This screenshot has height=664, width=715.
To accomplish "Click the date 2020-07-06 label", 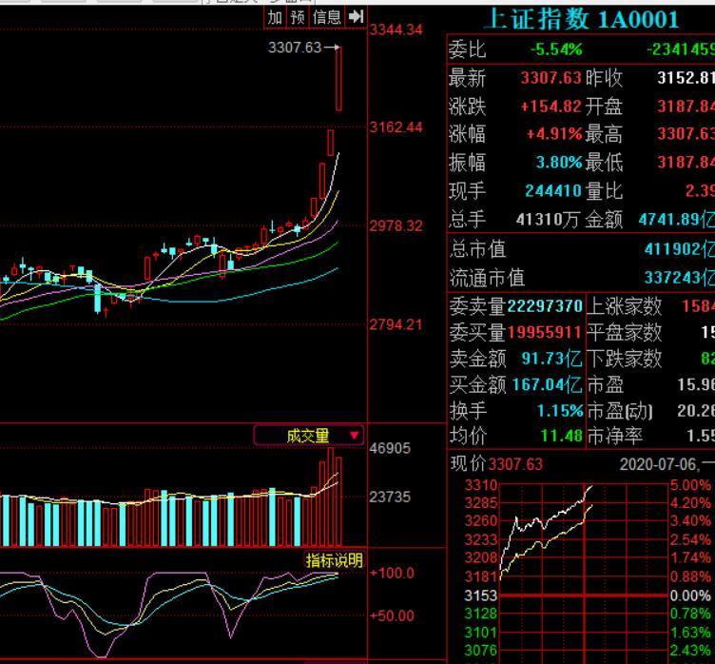I will coord(658,464).
